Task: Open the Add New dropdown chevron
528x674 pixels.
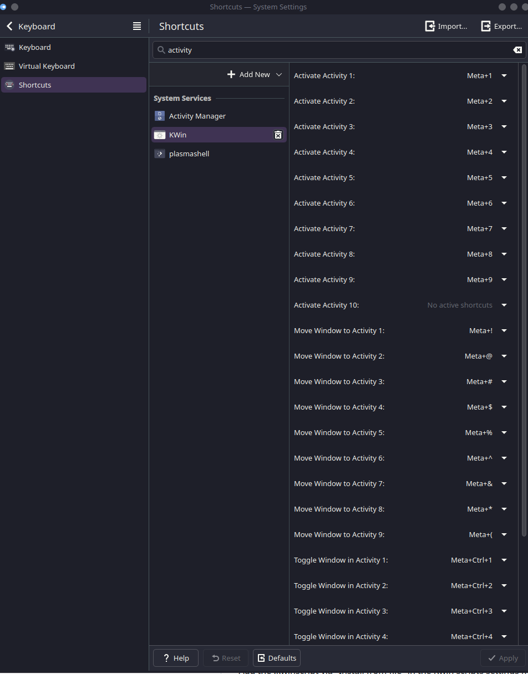Action: pos(279,74)
